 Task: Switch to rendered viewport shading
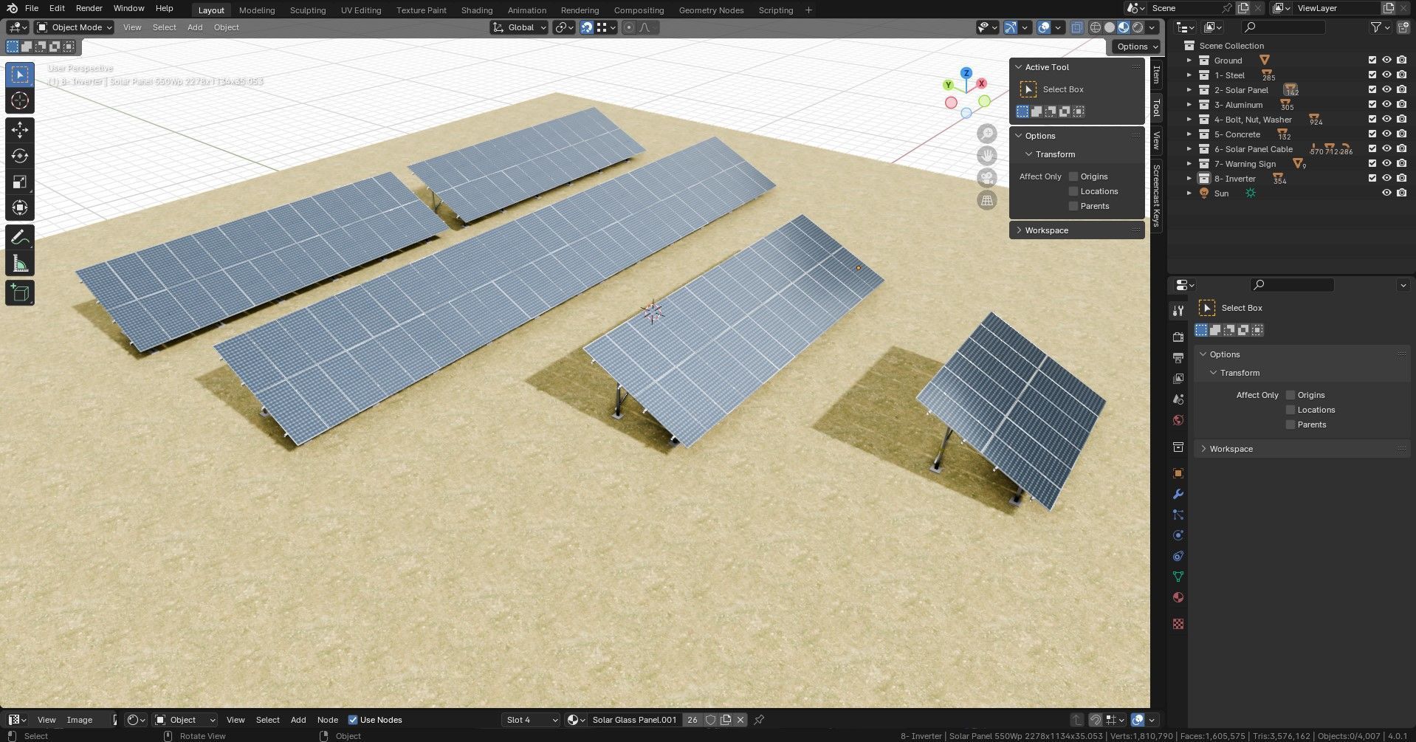coord(1138,27)
